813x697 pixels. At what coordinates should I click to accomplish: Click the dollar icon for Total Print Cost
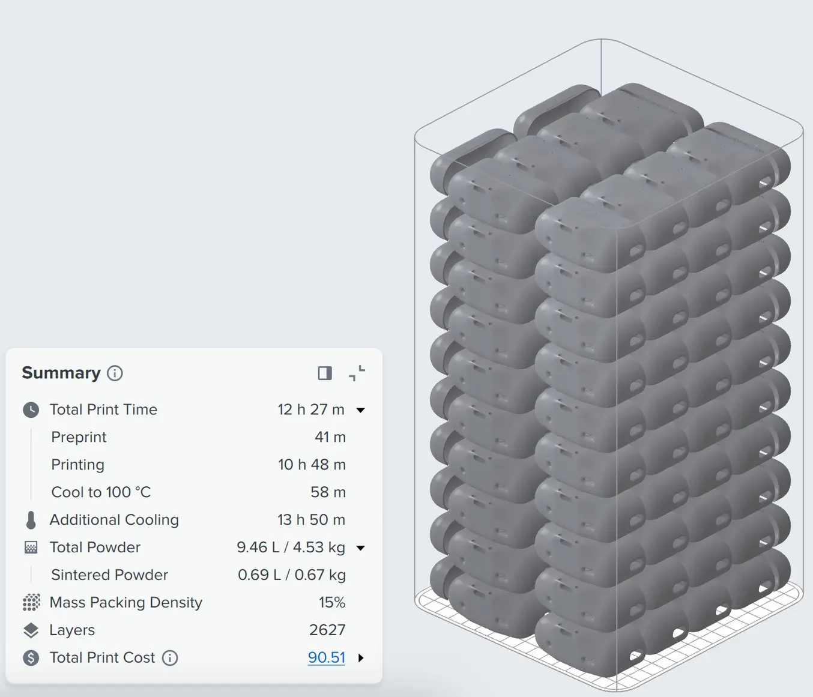point(31,658)
